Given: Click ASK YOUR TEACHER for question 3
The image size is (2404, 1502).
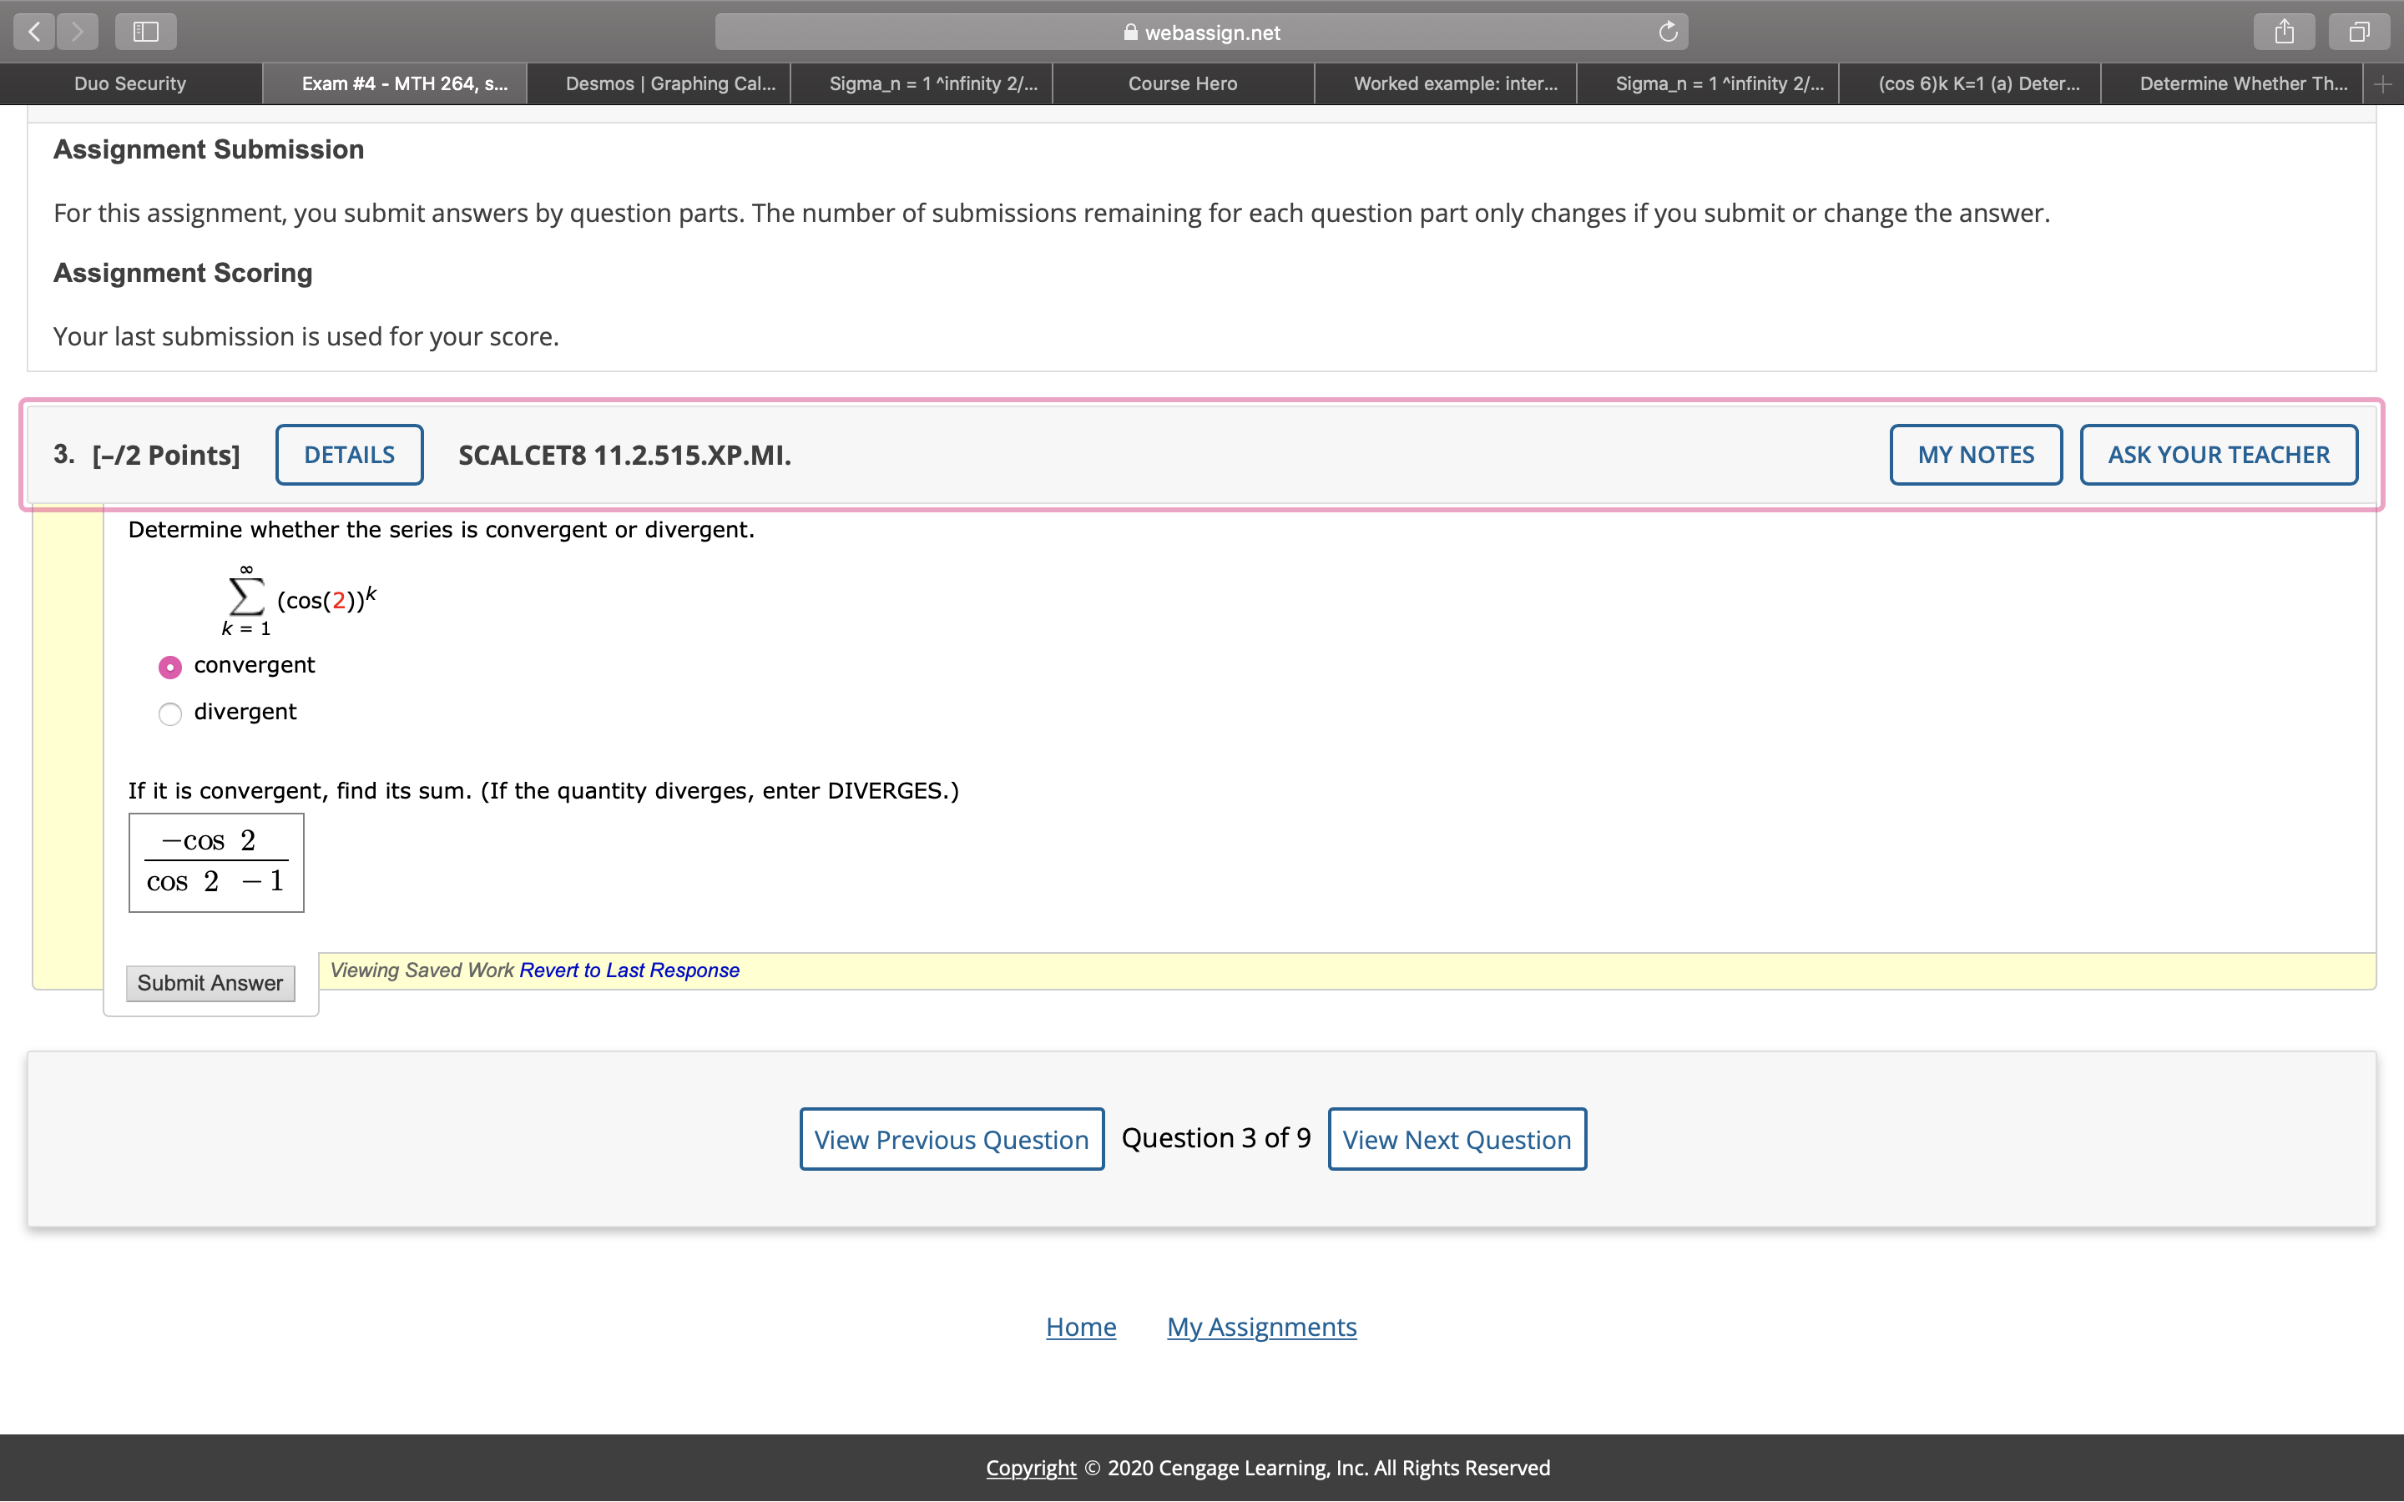Looking at the screenshot, I should [2218, 454].
